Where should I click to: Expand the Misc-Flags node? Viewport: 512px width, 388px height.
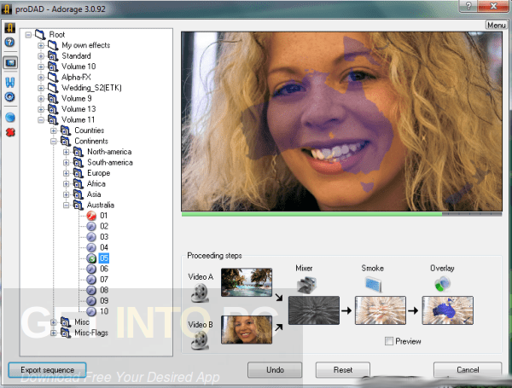(x=54, y=333)
